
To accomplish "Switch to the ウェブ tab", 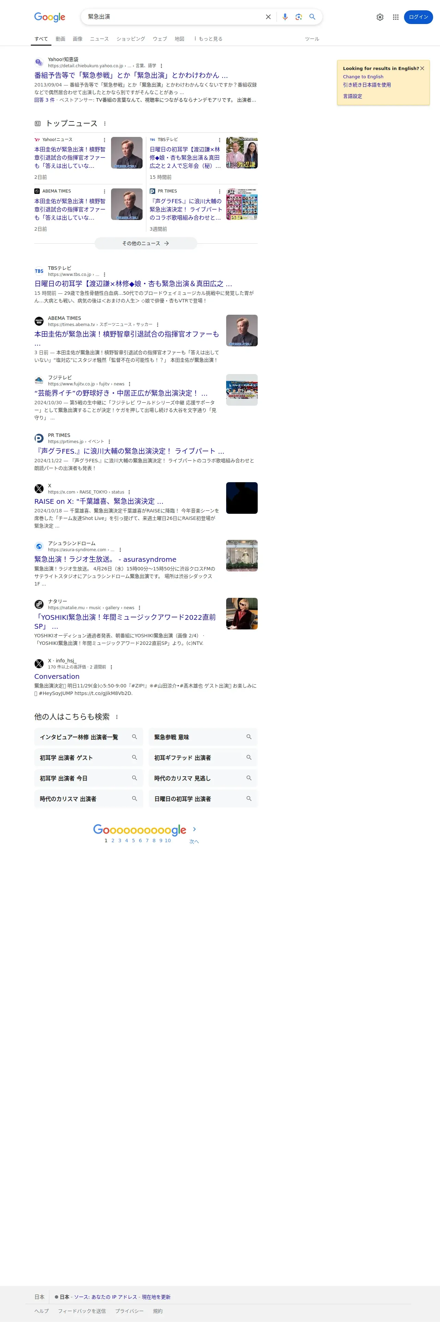I will (x=160, y=39).
